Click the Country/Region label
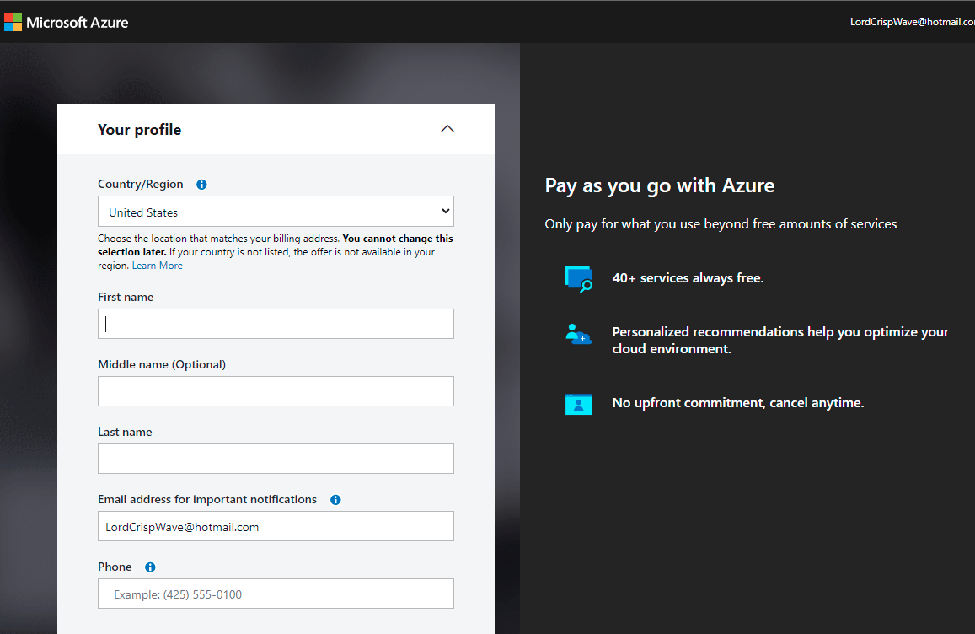 pos(141,184)
